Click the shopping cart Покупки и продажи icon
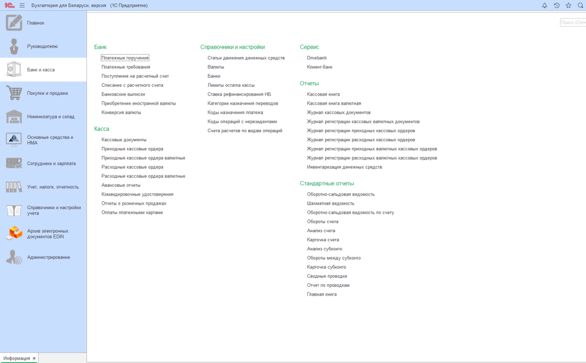This screenshot has width=586, height=363. pos(14,93)
